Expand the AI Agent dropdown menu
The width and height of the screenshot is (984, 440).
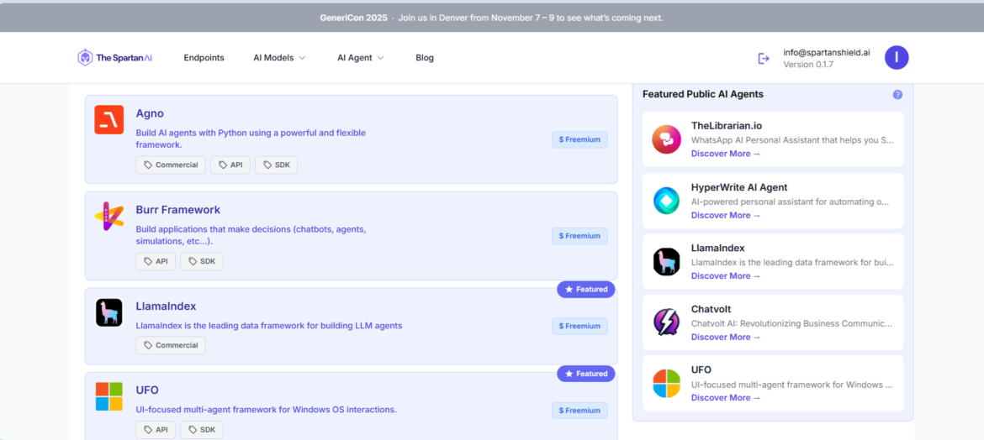tap(360, 58)
